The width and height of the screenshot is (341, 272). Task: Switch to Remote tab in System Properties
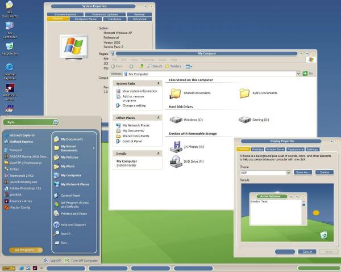click(x=139, y=14)
